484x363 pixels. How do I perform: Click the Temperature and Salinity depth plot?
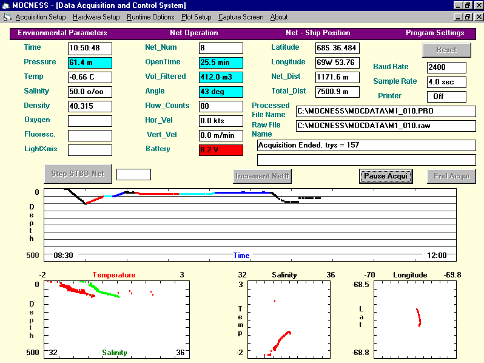click(116, 319)
